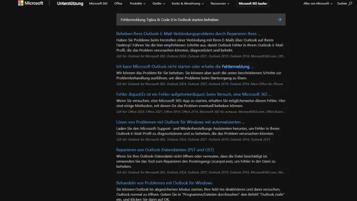Screen dimensions: 357x201
Task: Open the Unterstützung home link
Action: 70,3
